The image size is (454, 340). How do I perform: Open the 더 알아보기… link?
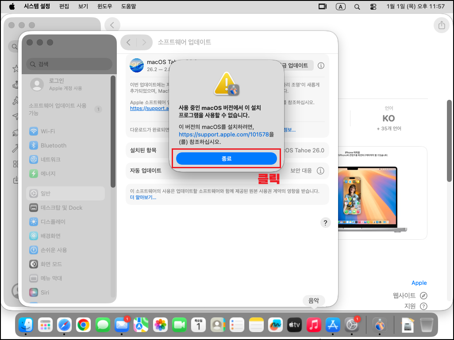tap(143, 197)
